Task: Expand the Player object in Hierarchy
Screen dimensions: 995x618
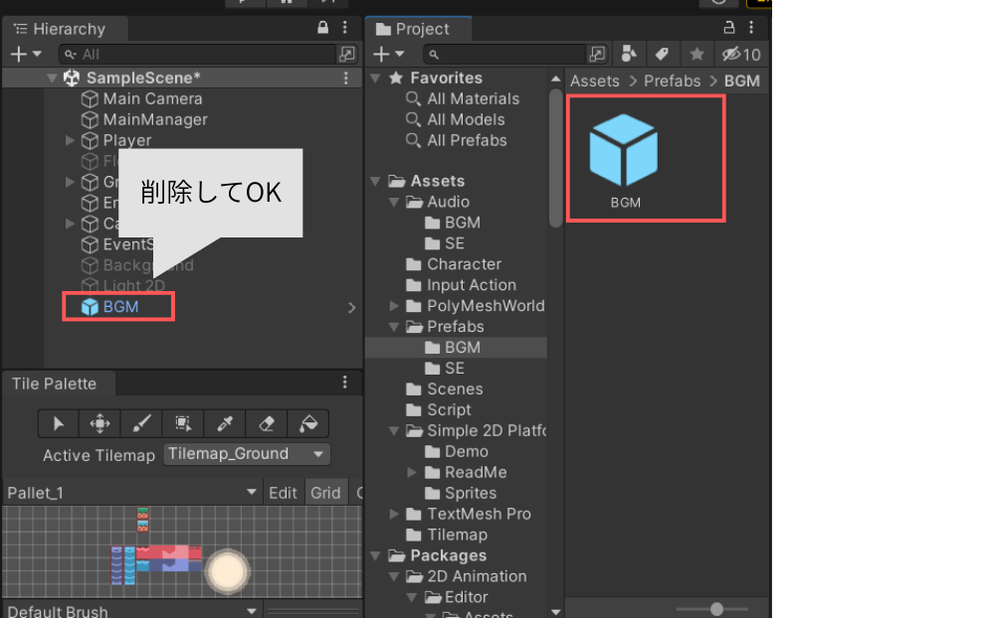Action: click(70, 140)
